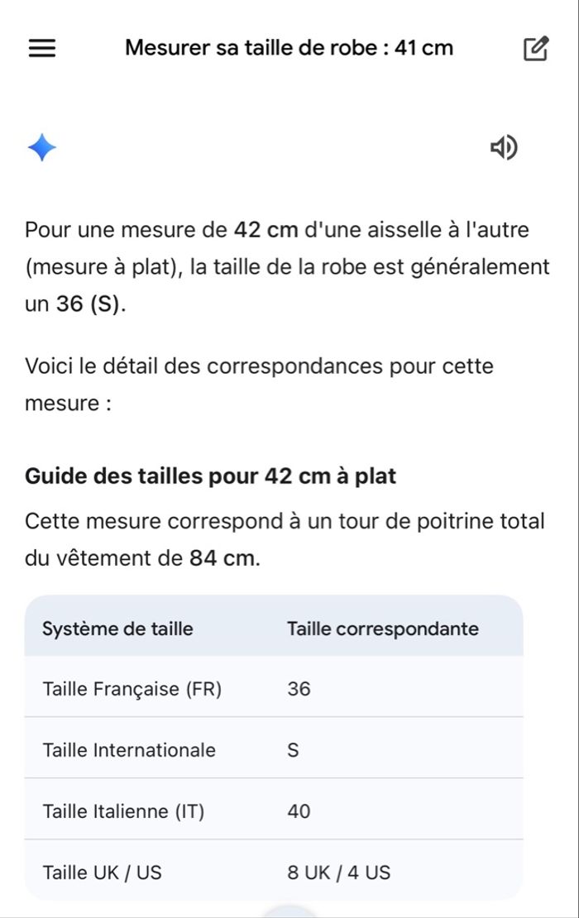Tap the Italian size value 40
The image size is (579, 918).
299,811
